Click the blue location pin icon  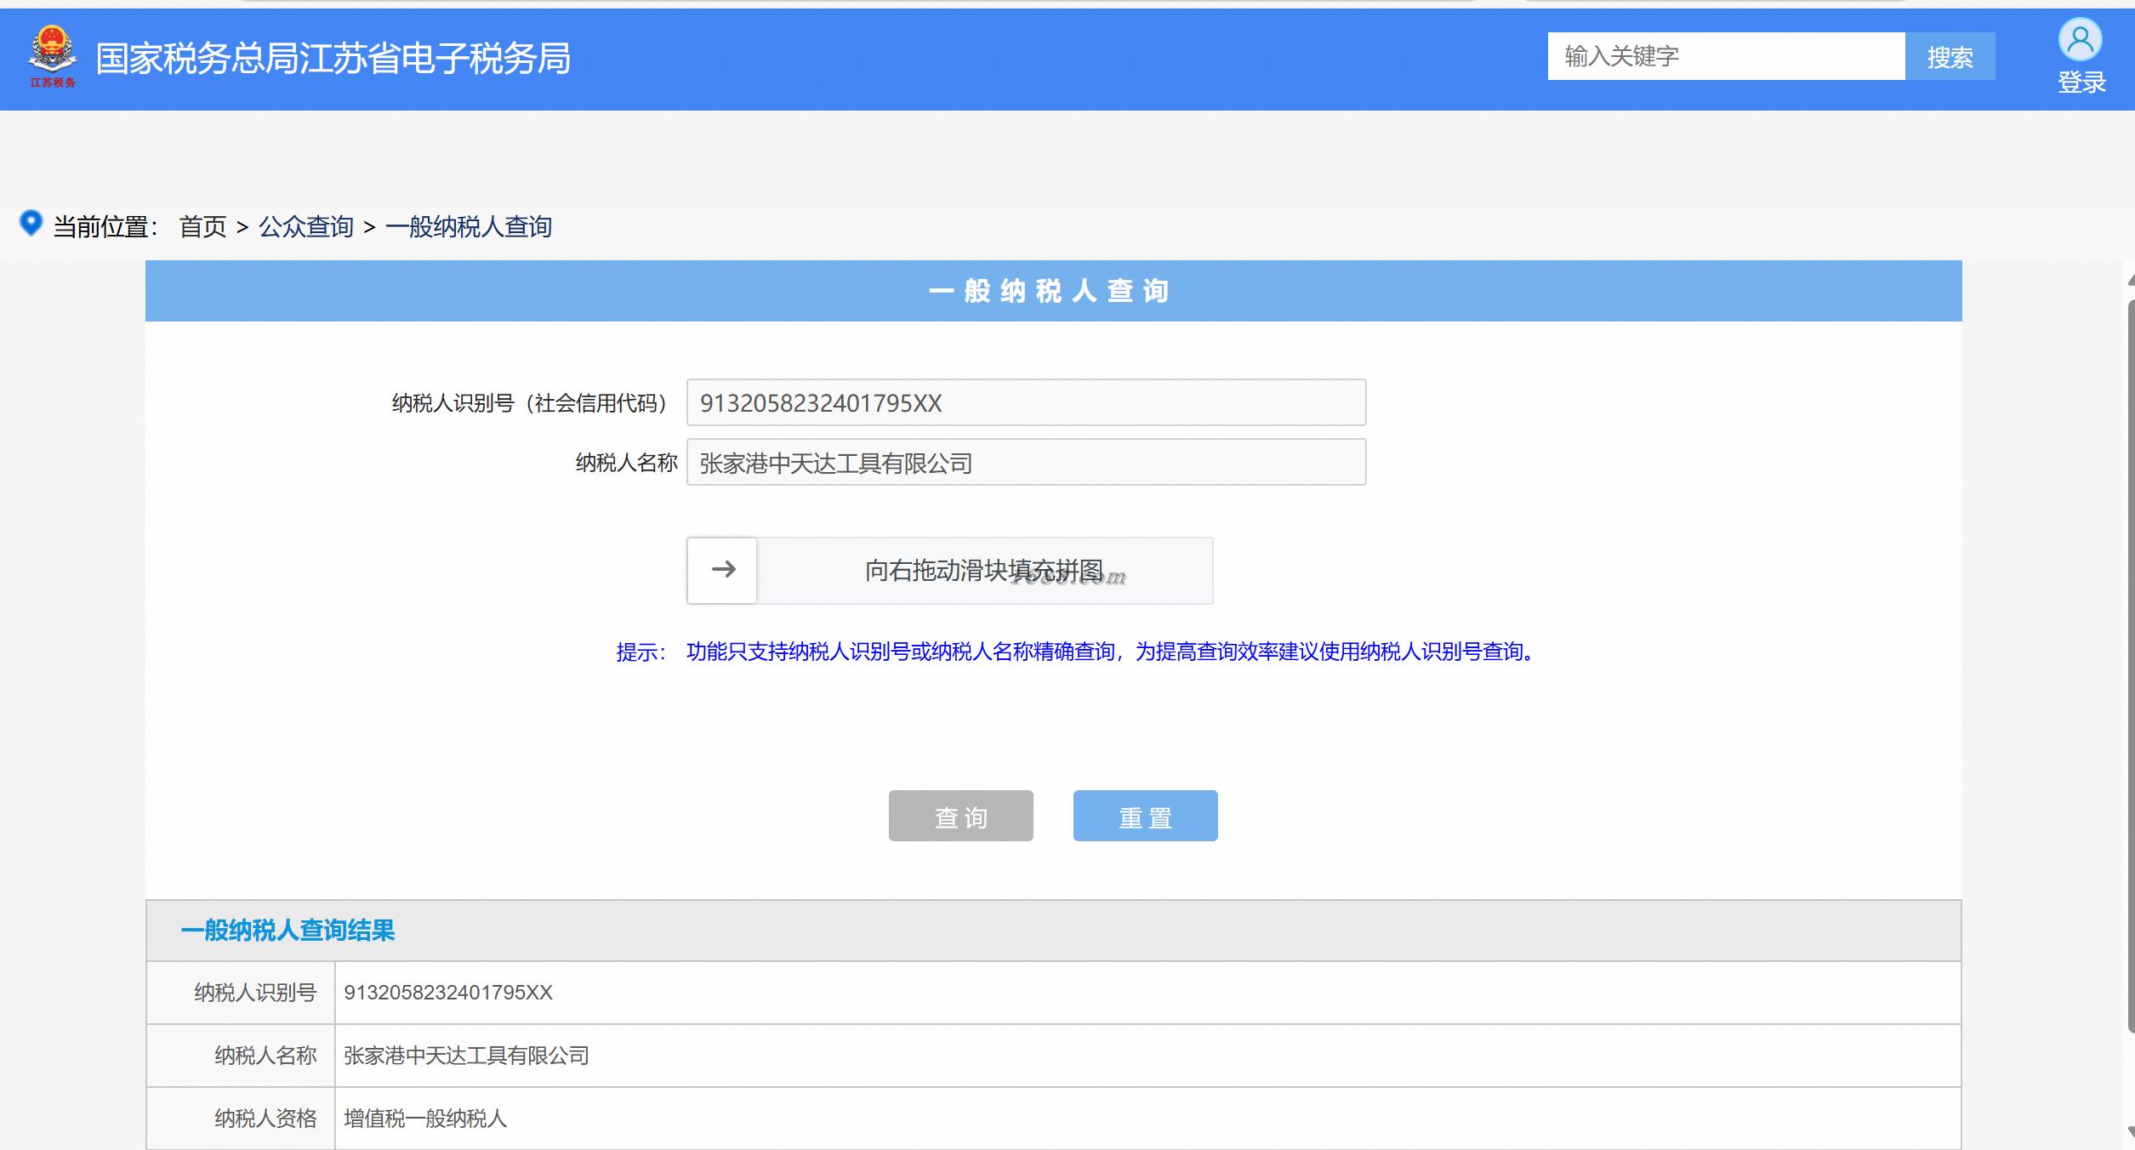point(31,223)
